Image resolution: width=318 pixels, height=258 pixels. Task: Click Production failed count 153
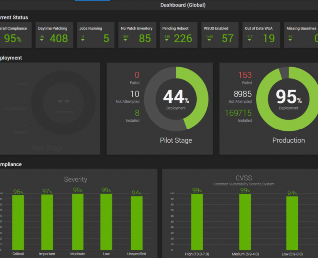tap(245, 75)
